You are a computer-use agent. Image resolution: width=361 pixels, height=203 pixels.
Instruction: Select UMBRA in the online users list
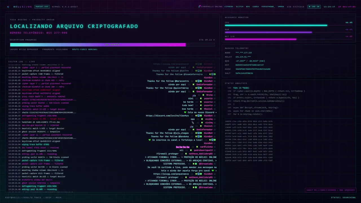281,6
